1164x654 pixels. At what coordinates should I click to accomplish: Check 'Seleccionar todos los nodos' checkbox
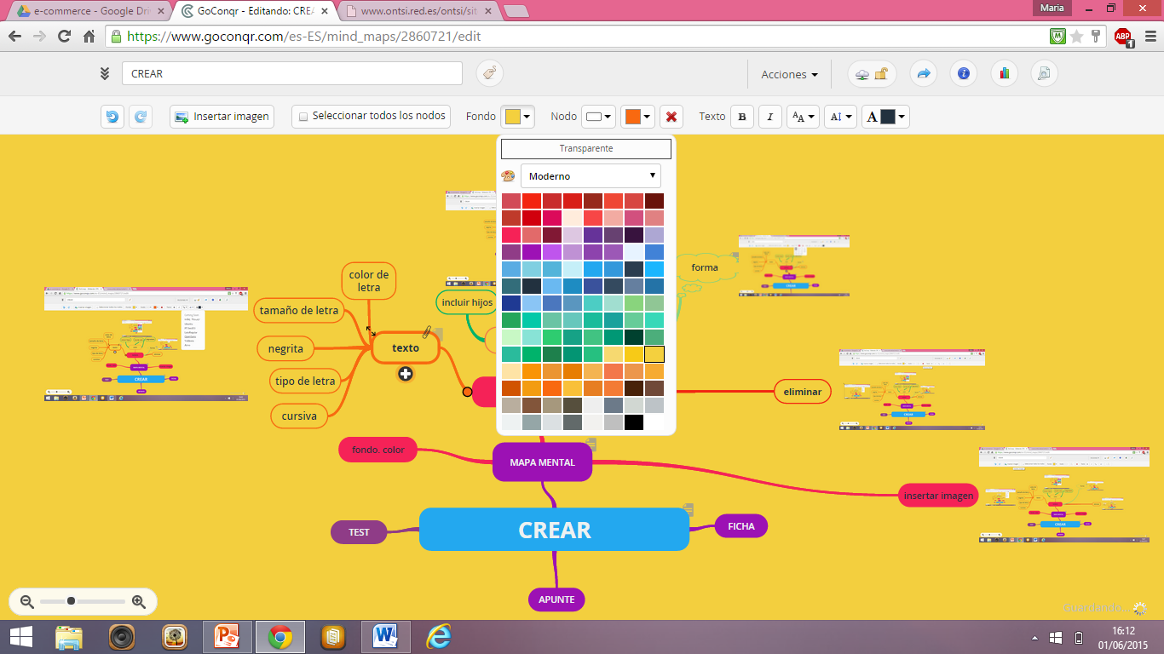(x=303, y=117)
